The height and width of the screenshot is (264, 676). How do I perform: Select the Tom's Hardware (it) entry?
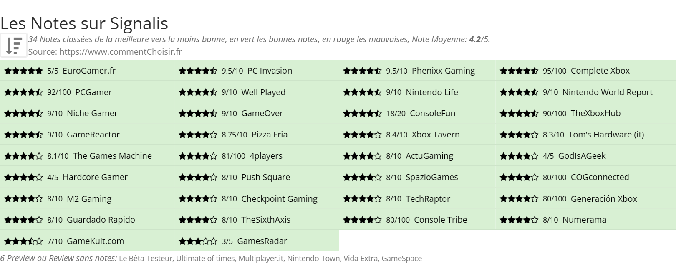(606, 135)
